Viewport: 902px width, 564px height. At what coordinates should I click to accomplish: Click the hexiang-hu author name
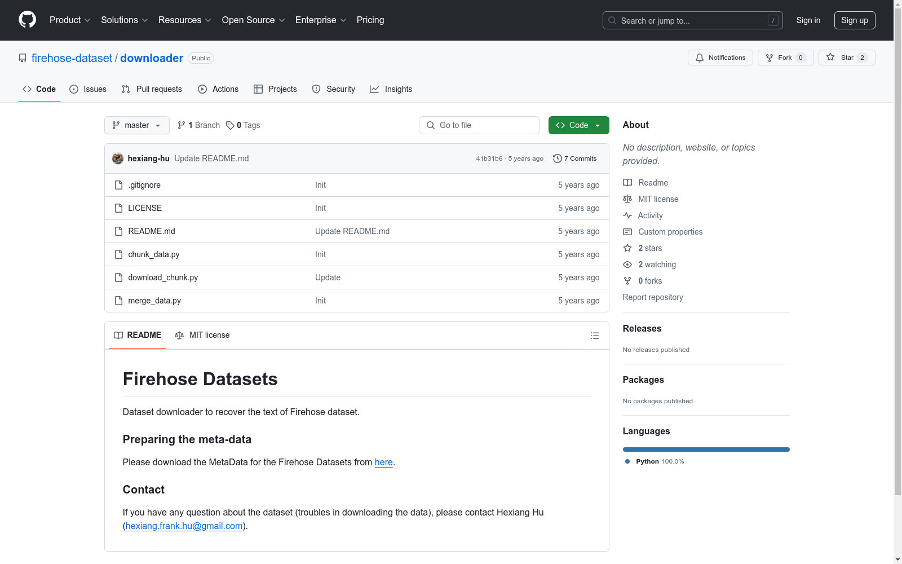149,158
